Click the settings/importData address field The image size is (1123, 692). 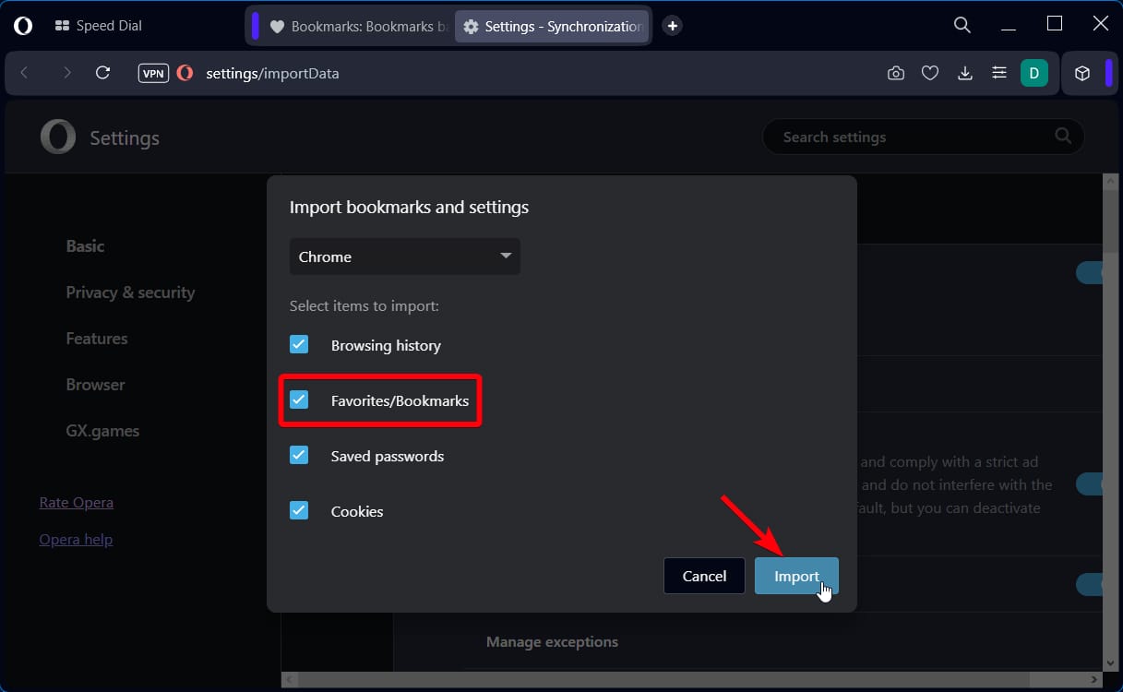272,73
